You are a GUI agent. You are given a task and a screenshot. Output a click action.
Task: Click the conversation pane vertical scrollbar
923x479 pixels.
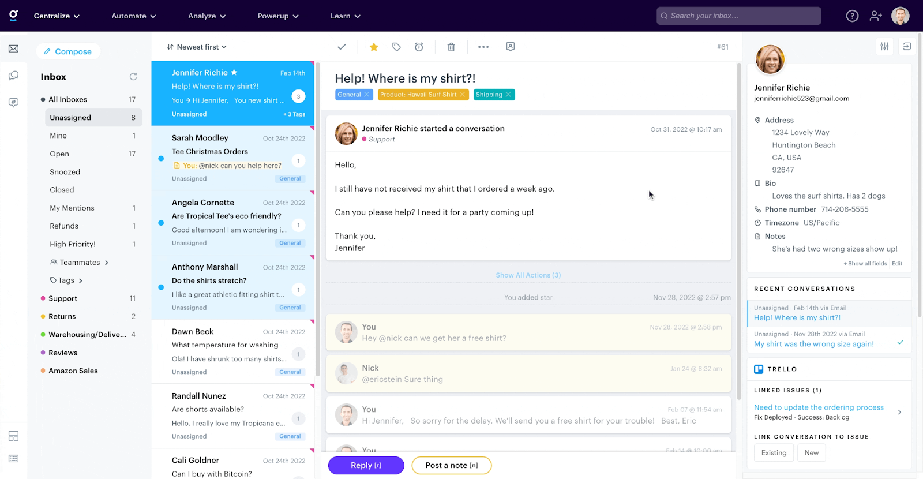point(738,231)
